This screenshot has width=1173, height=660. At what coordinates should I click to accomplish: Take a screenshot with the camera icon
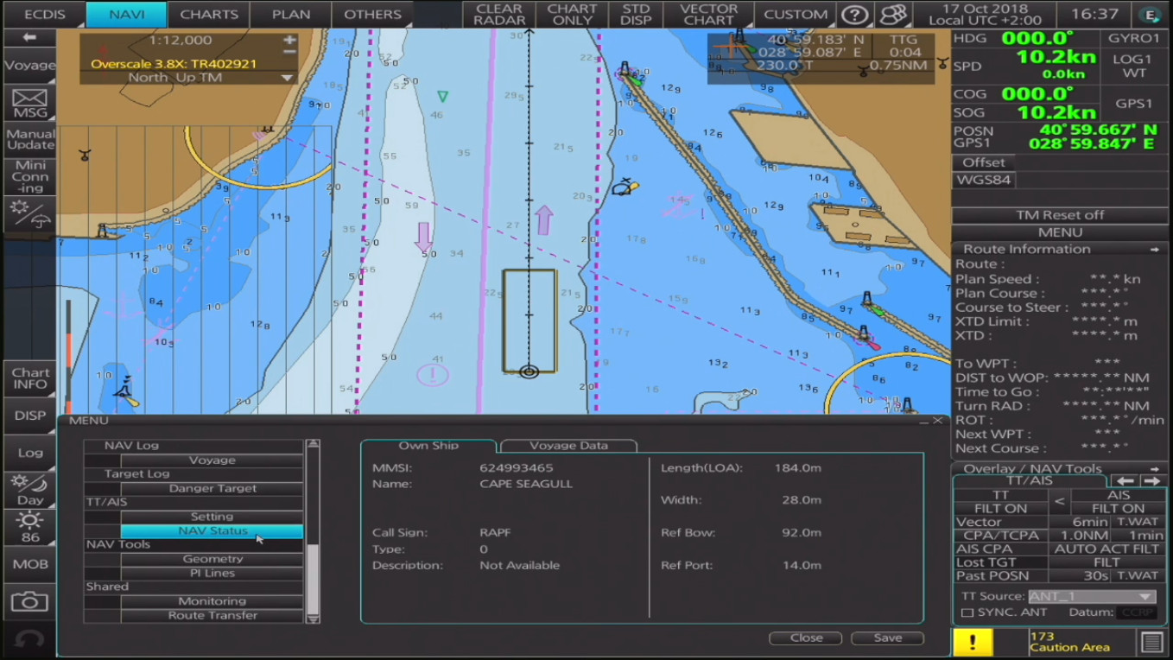click(29, 601)
